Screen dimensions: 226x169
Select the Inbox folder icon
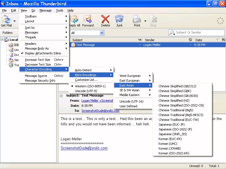(11, 45)
